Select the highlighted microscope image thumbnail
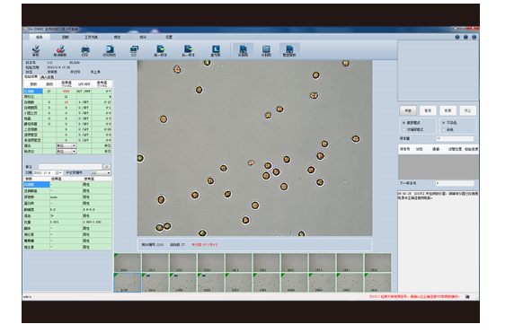This screenshot has width=532, height=333. click(128, 283)
